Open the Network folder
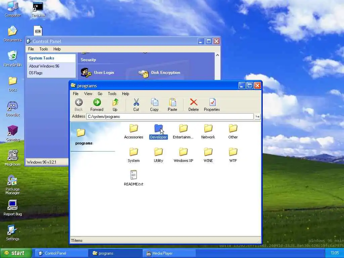 click(x=208, y=131)
